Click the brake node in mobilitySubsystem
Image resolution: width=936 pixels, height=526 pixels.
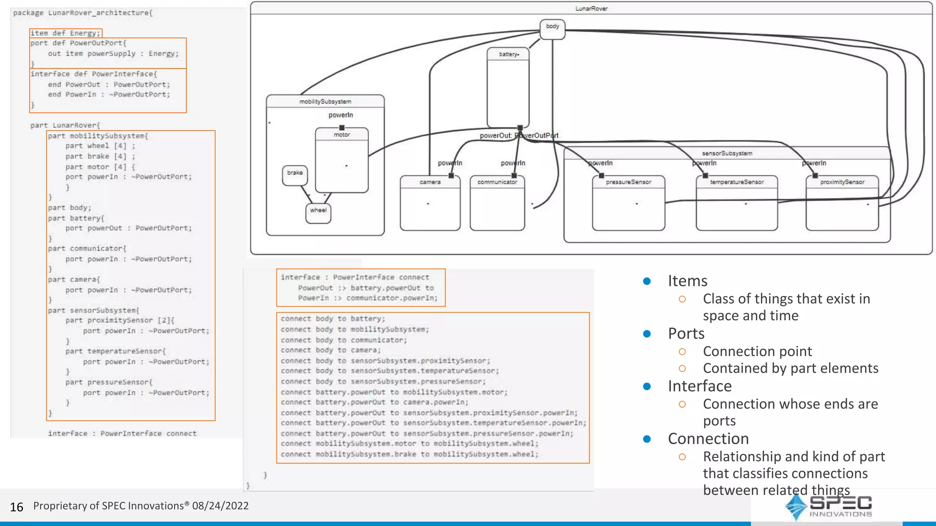[295, 175]
